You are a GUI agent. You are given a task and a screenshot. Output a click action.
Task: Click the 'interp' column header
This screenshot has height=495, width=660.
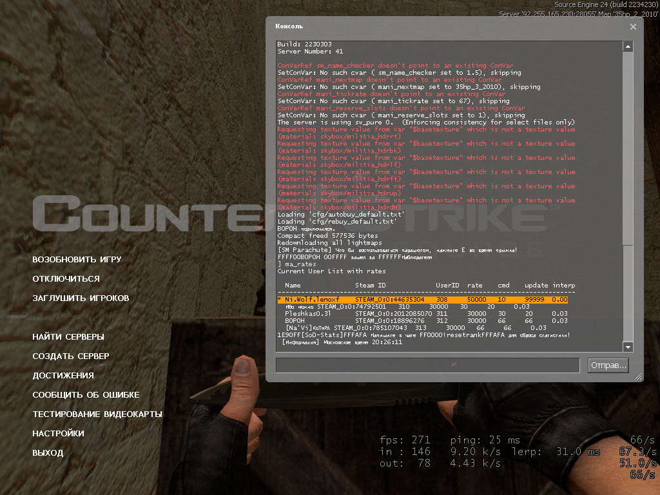pyautogui.click(x=563, y=286)
